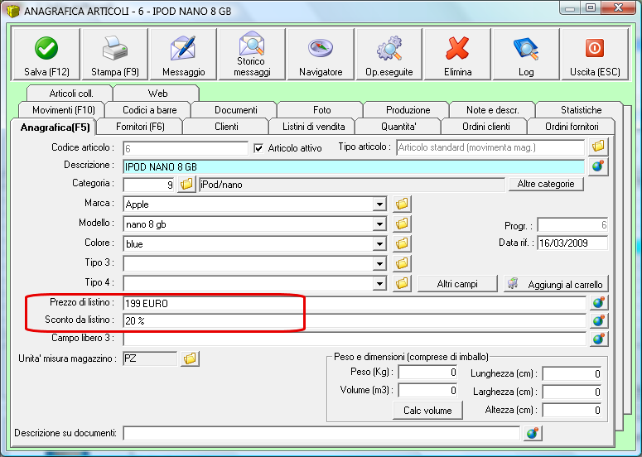642x457 pixels.
Task: Click folder icon next to Tipo 3
Action: (402, 263)
